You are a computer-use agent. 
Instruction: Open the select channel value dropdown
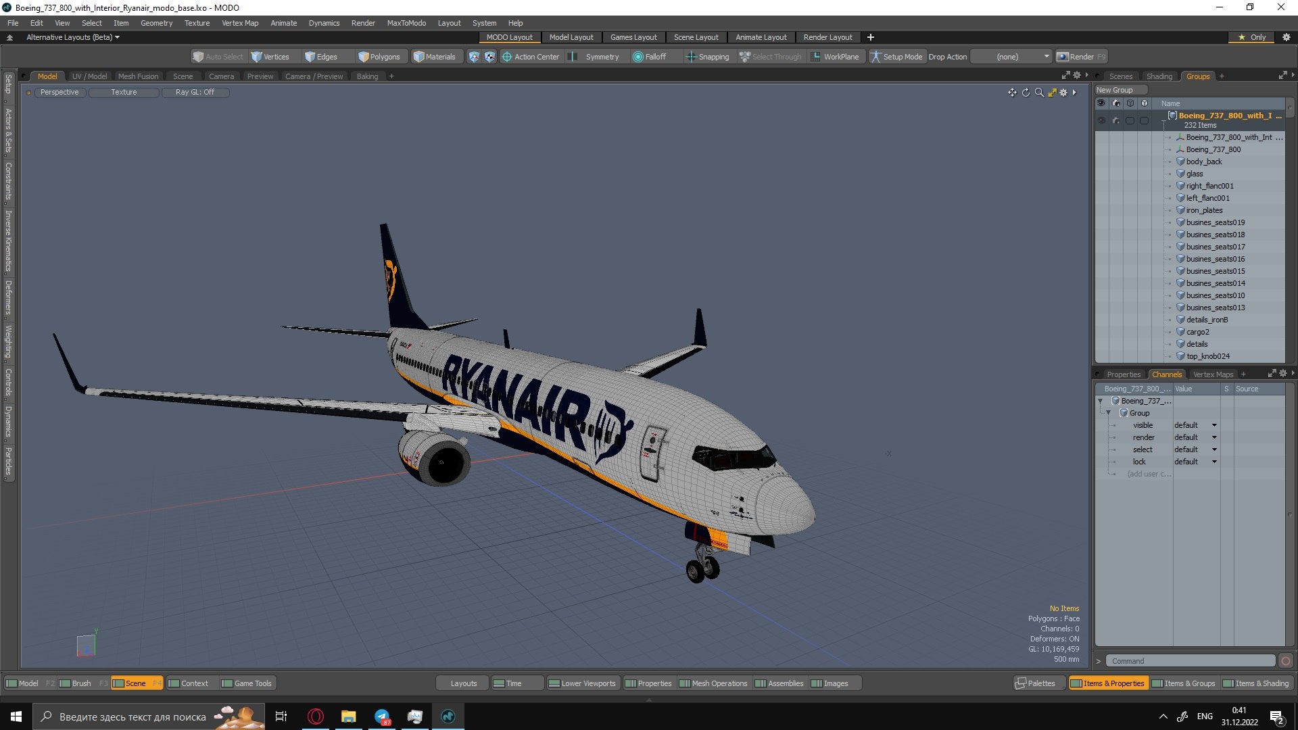[1195, 449]
